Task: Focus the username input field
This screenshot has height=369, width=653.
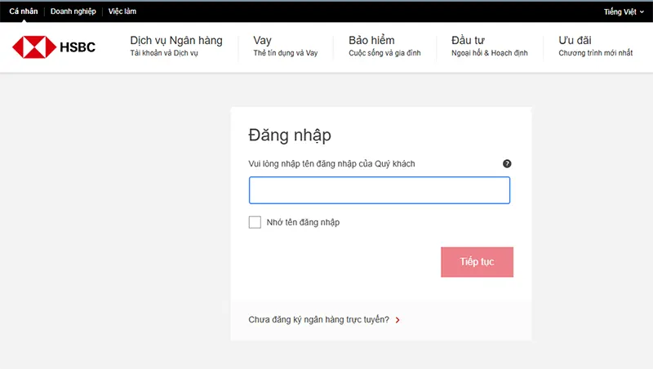Action: tap(380, 190)
